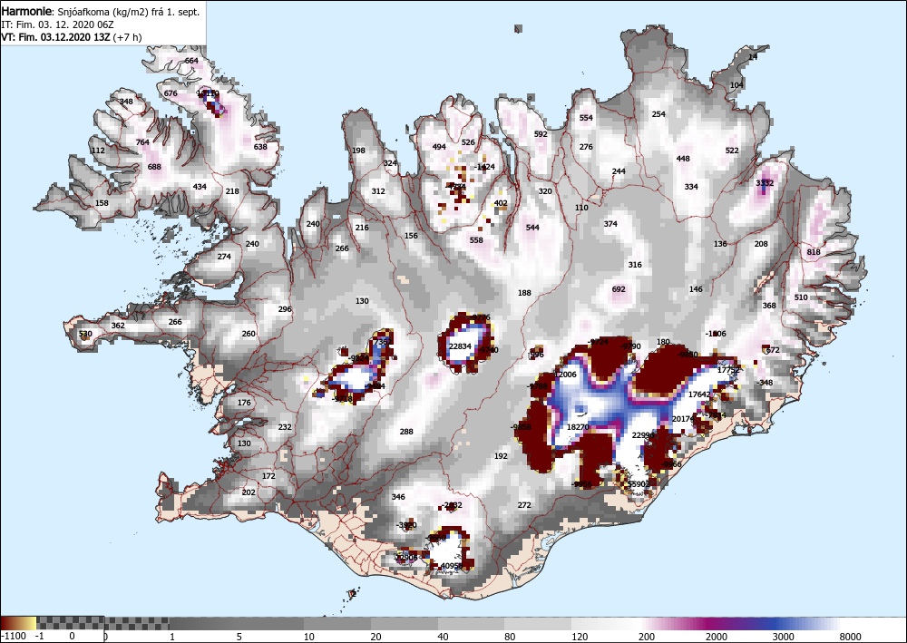Click the legend label 200
The image size is (907, 643).
click(x=647, y=637)
